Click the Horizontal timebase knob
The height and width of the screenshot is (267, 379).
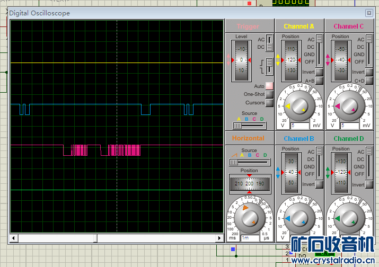point(249,218)
